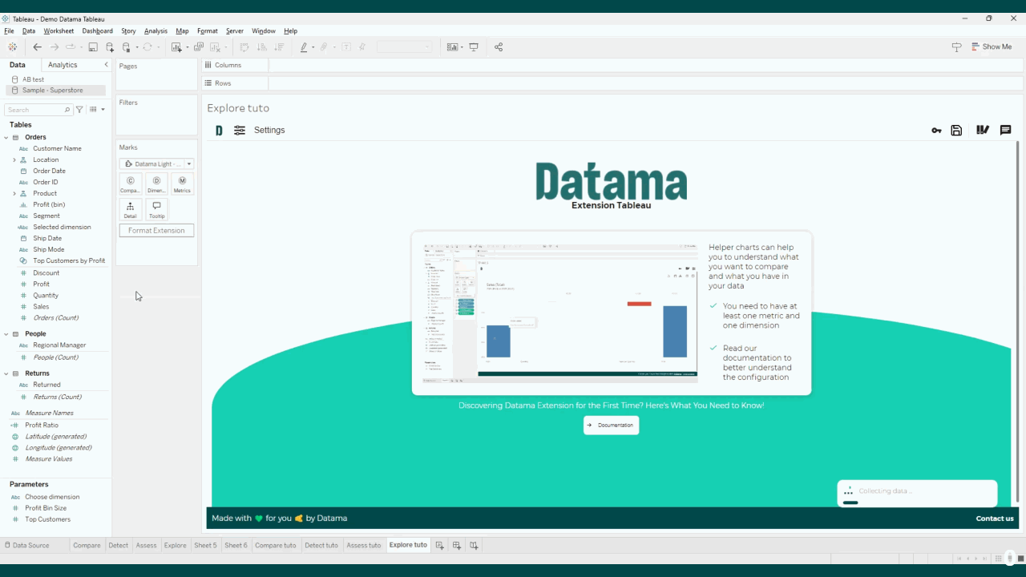1026x577 pixels.
Task: Collapse the Orders table
Action: coord(6,138)
